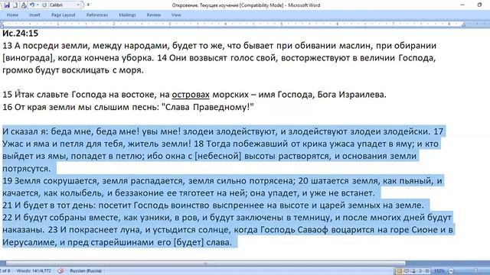Select Print Layout view icon
This screenshot has width=490, height=275.
399,271
